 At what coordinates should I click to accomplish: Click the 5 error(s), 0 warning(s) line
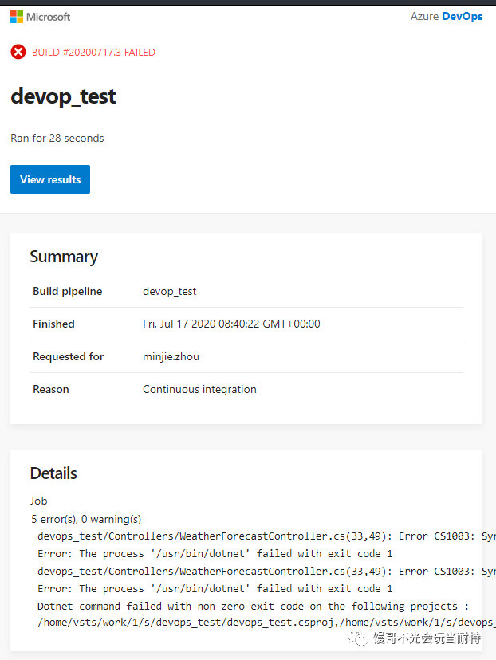(86, 519)
